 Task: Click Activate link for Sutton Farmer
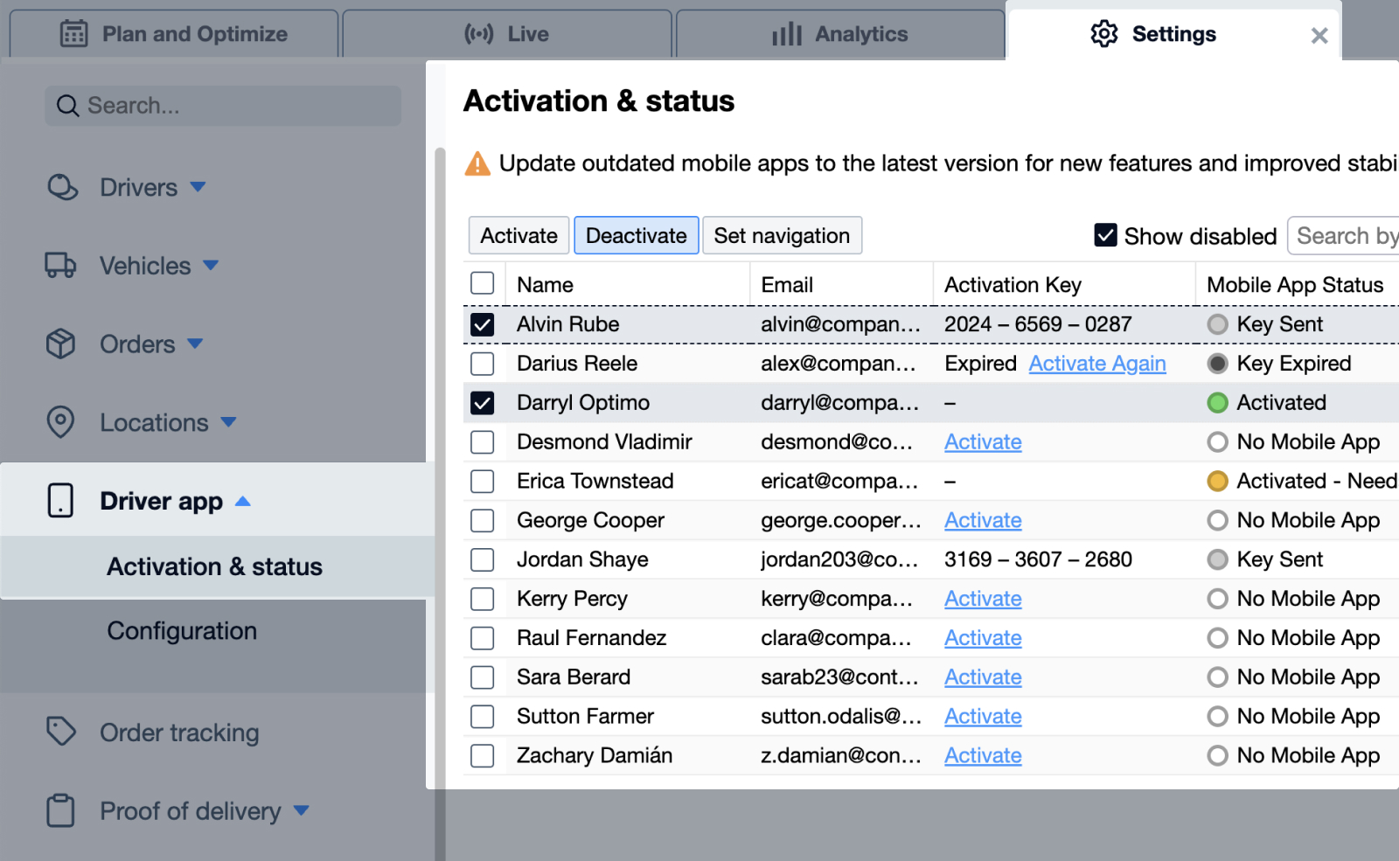pos(983,717)
